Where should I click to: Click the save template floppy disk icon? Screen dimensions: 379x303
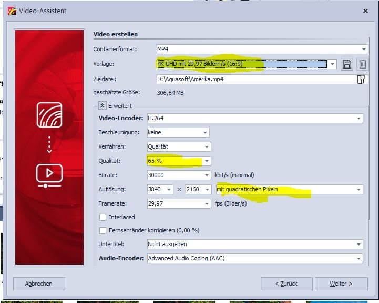coord(347,64)
